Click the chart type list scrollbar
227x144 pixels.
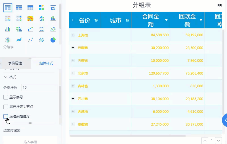(x=60, y=17)
